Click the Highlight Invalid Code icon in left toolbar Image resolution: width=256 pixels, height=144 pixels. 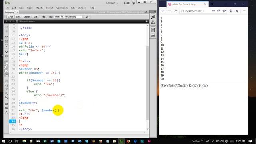pos(6,66)
